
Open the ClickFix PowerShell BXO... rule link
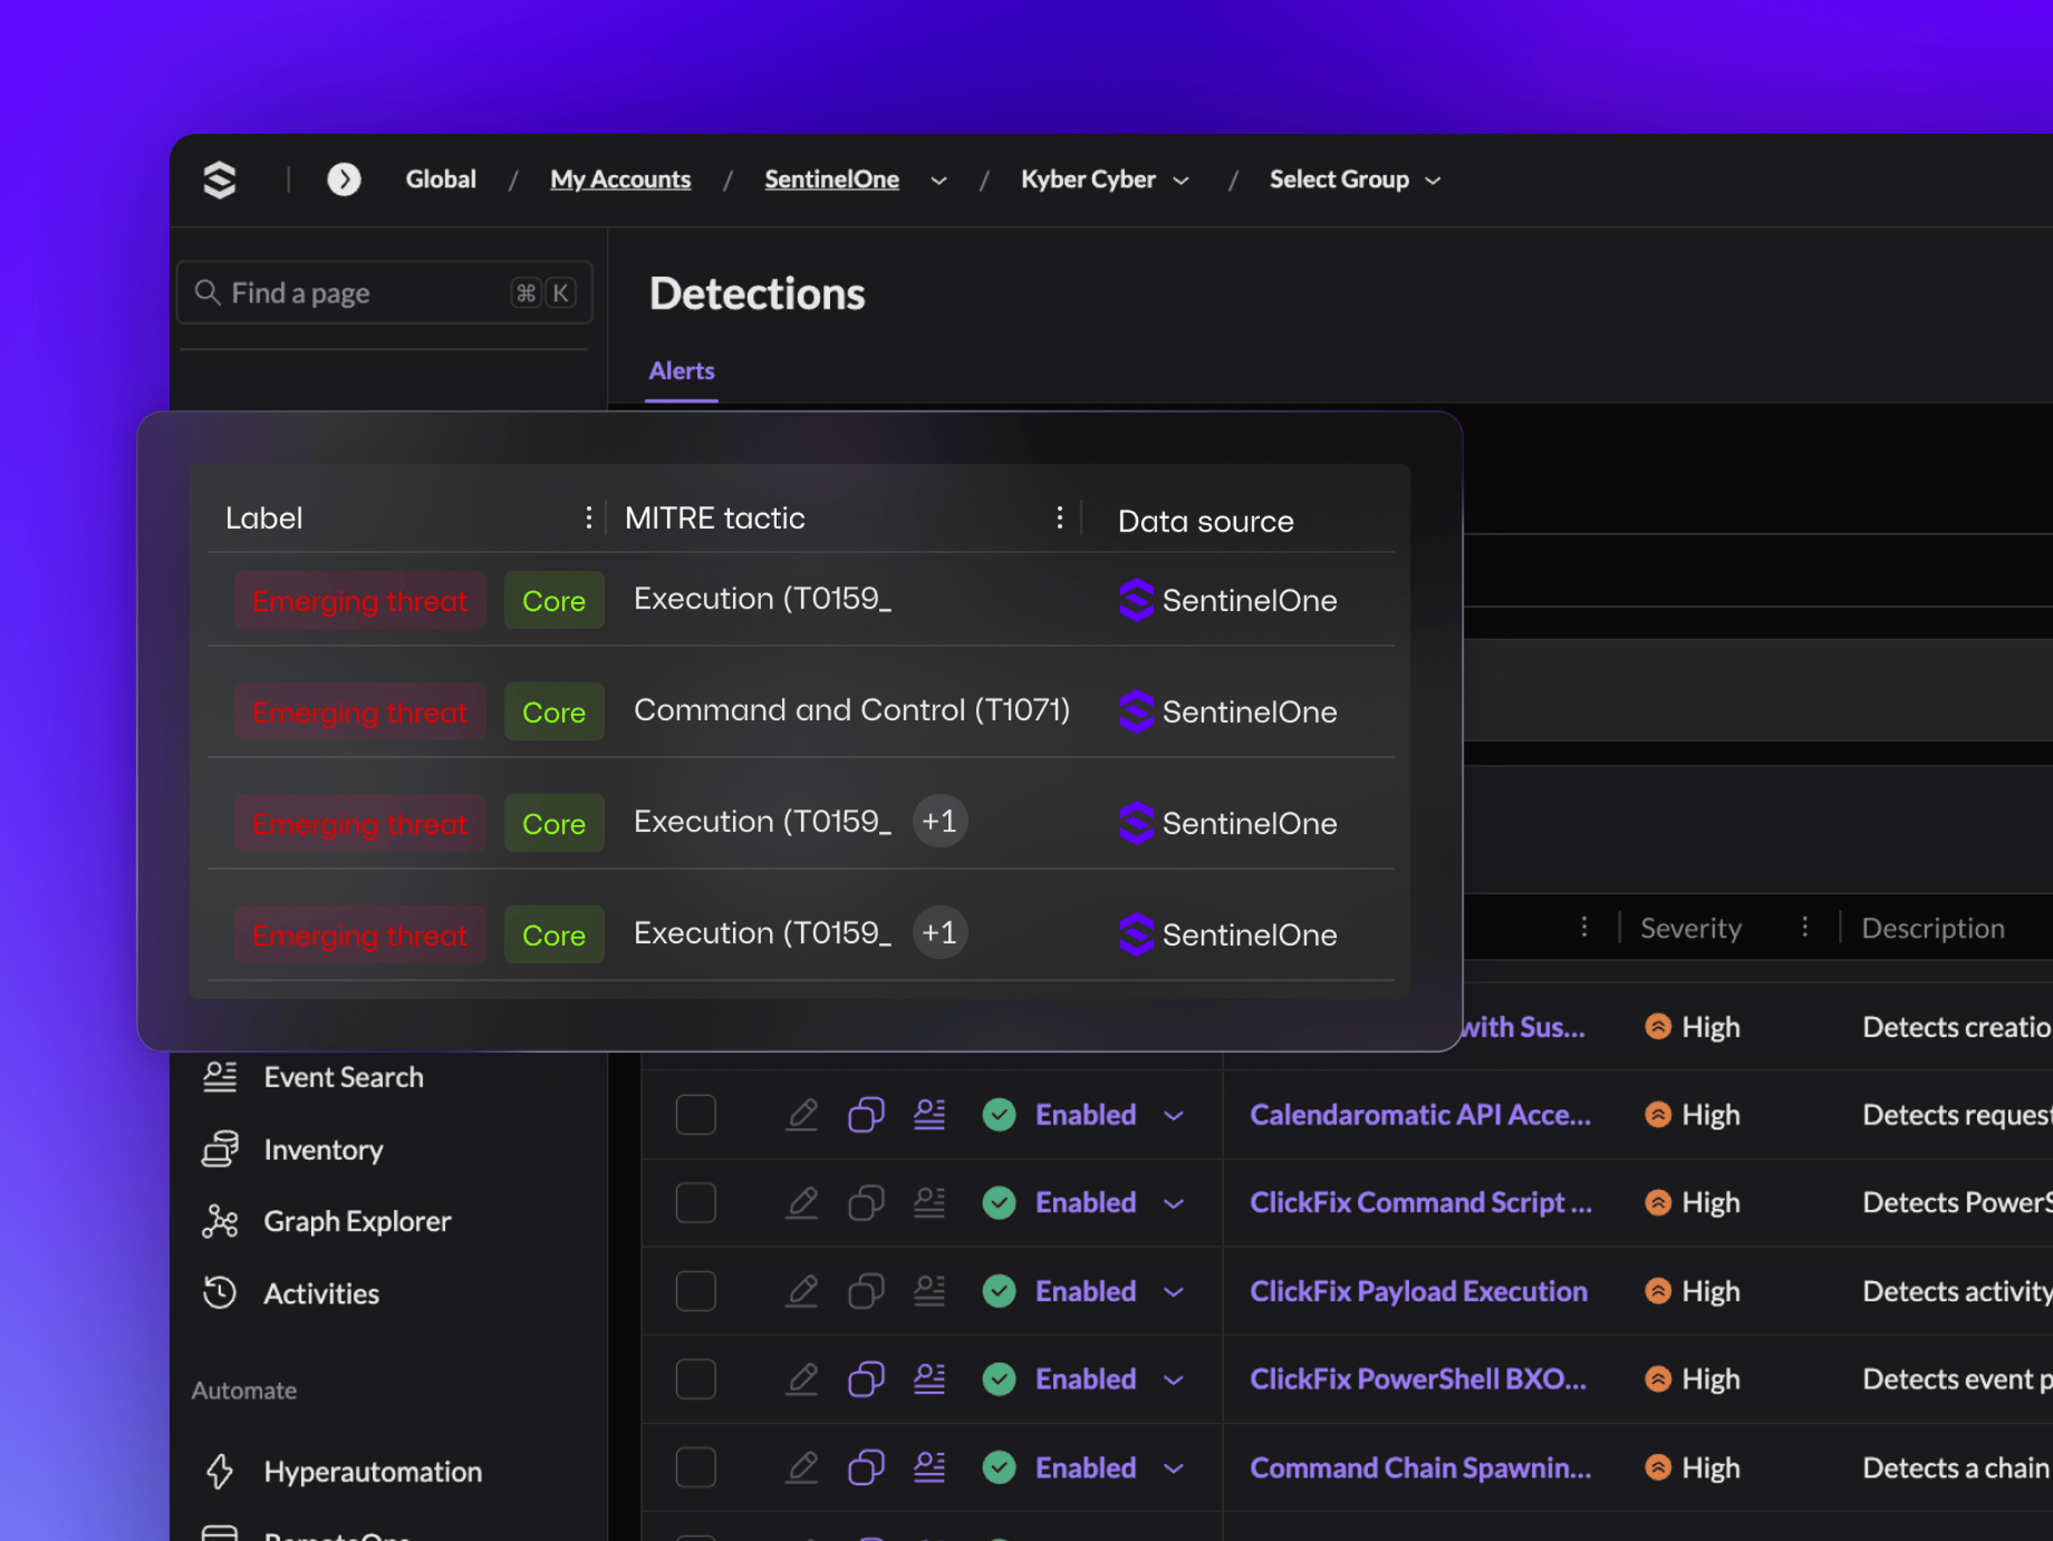1417,1380
